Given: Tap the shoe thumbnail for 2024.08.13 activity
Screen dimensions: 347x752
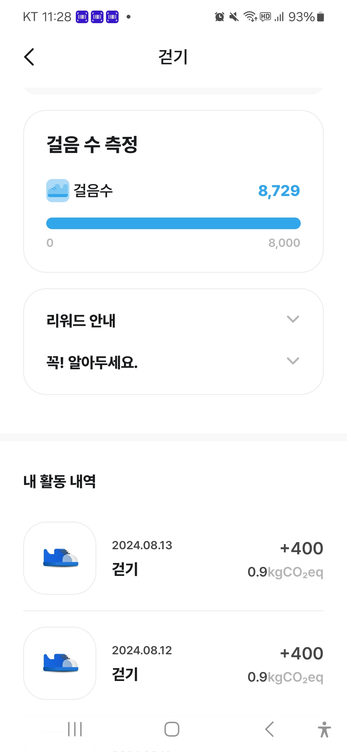Looking at the screenshot, I should 60,558.
